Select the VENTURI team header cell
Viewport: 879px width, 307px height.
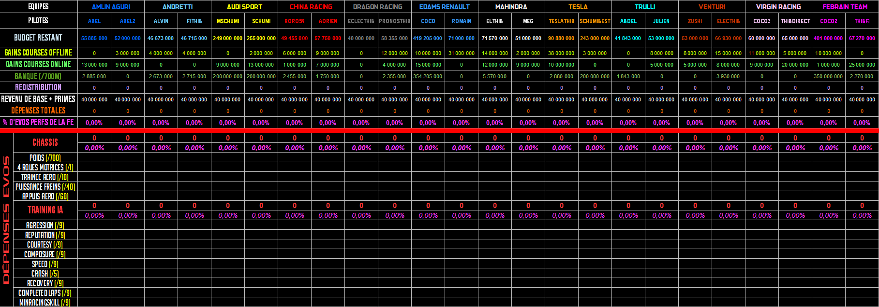712,7
